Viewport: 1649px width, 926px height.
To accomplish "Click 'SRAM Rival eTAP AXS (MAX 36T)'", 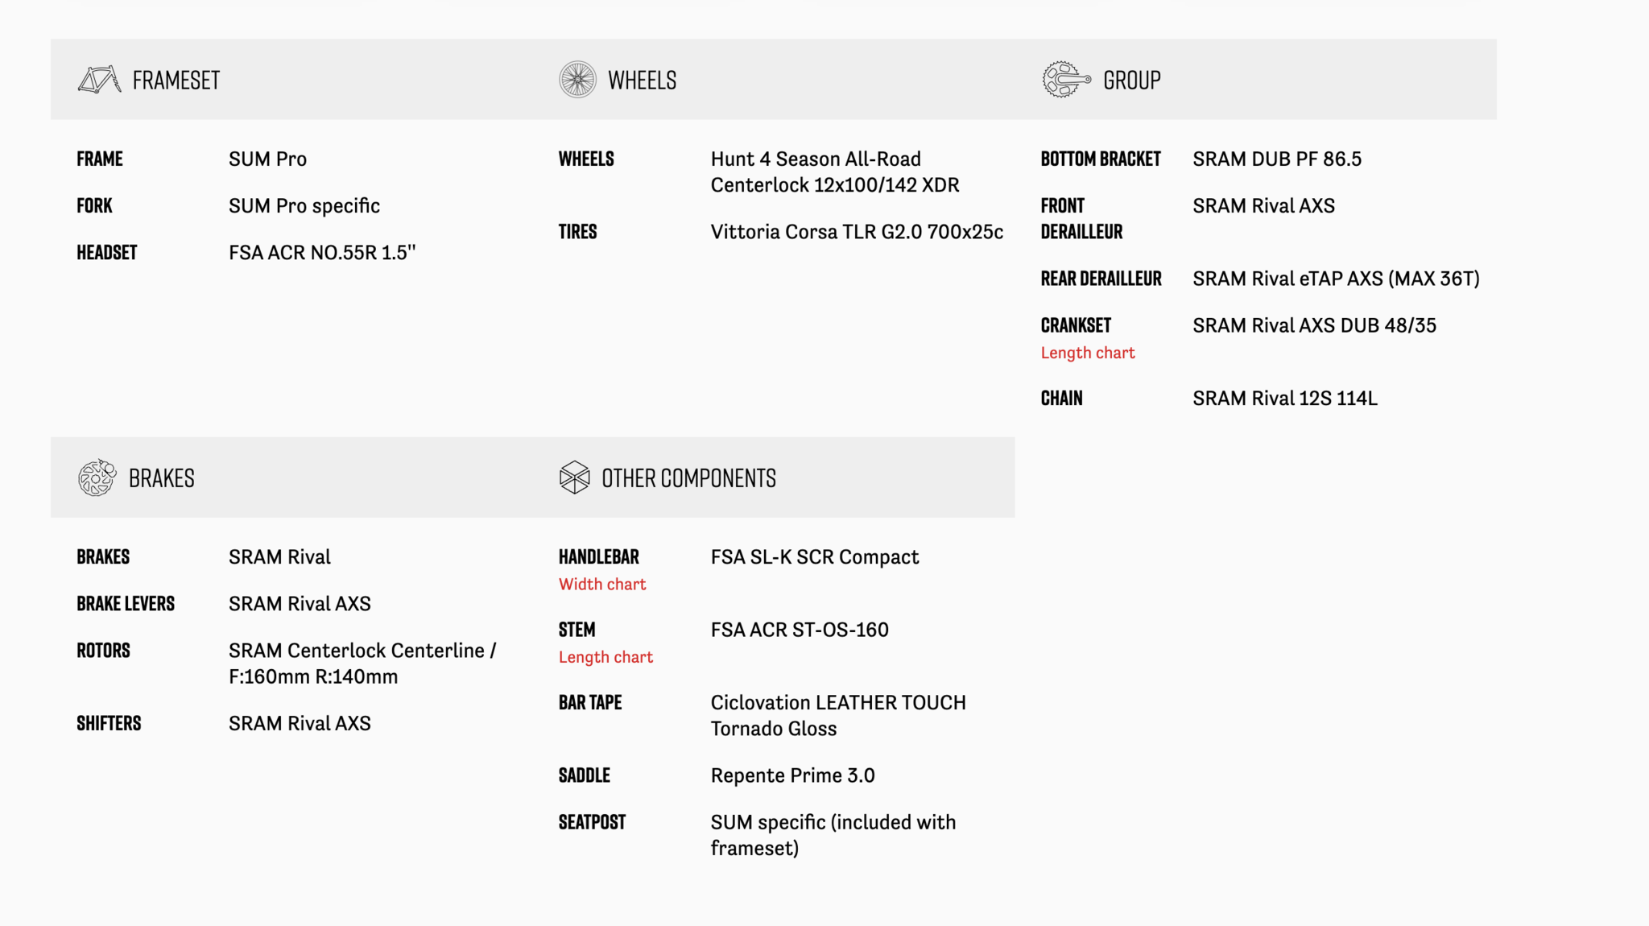I will [1336, 279].
